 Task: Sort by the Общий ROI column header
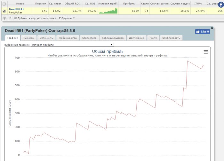pos(72,4)
